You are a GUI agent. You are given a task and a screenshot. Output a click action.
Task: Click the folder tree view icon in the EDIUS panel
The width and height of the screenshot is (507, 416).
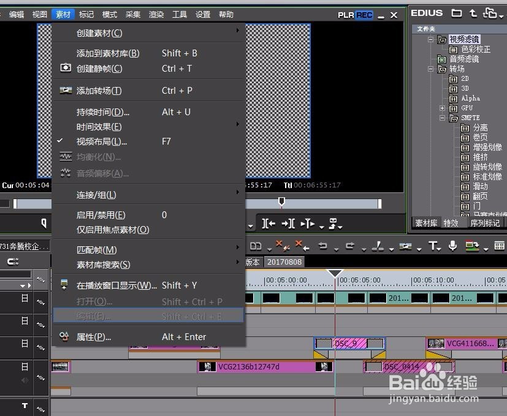[490, 13]
